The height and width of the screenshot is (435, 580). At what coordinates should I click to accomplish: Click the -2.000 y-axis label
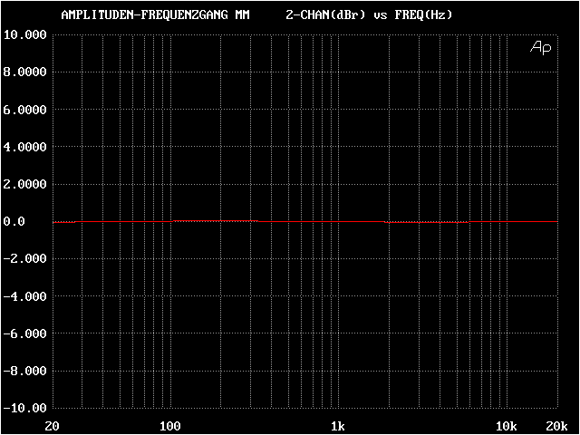click(25, 259)
